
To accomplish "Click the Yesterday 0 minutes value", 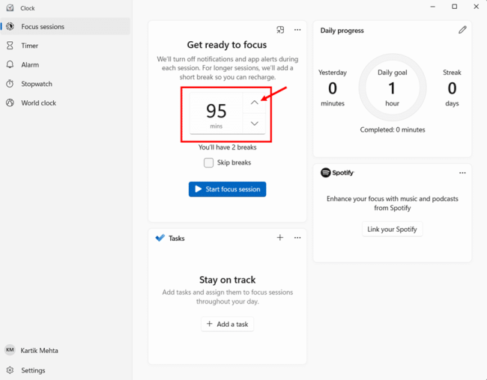I will tap(333, 88).
